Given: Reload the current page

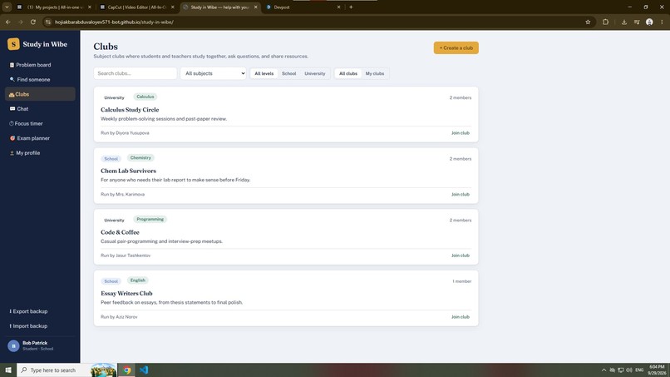Looking at the screenshot, I should click(33, 22).
